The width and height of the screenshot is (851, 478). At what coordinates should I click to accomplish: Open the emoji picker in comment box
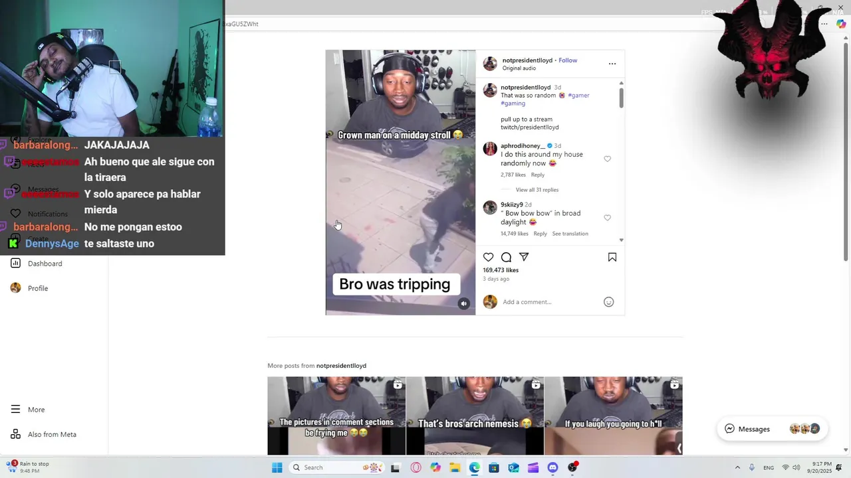608,302
